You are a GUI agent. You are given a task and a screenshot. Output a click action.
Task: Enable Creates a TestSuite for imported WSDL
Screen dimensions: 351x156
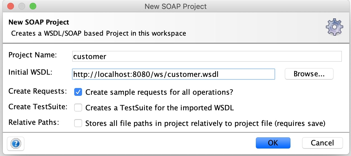78,108
